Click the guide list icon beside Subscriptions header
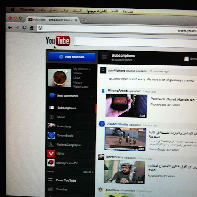 pos(104,57)
